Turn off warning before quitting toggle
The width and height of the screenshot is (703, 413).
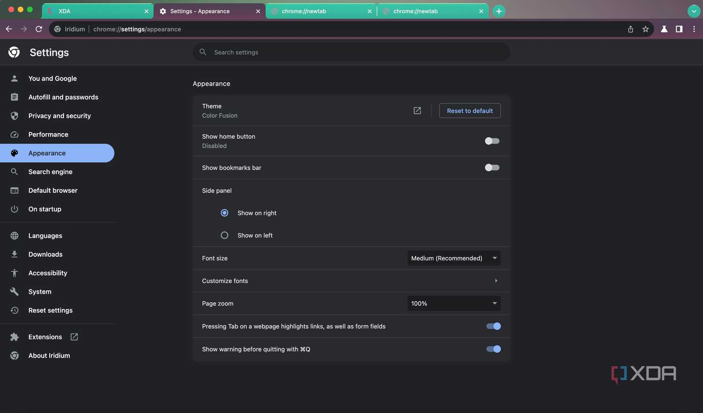pyautogui.click(x=493, y=349)
